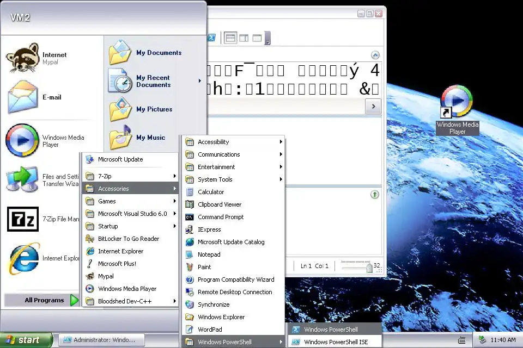
Task: Open Program Compatibility Wizard
Action: click(x=234, y=279)
